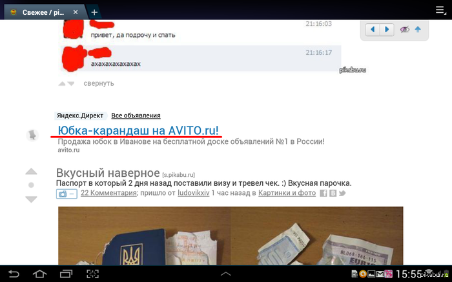Open the 'Юбка-карандаш на AVITO.ru!' ad
Viewport: 452px width, 282px height.
click(138, 130)
